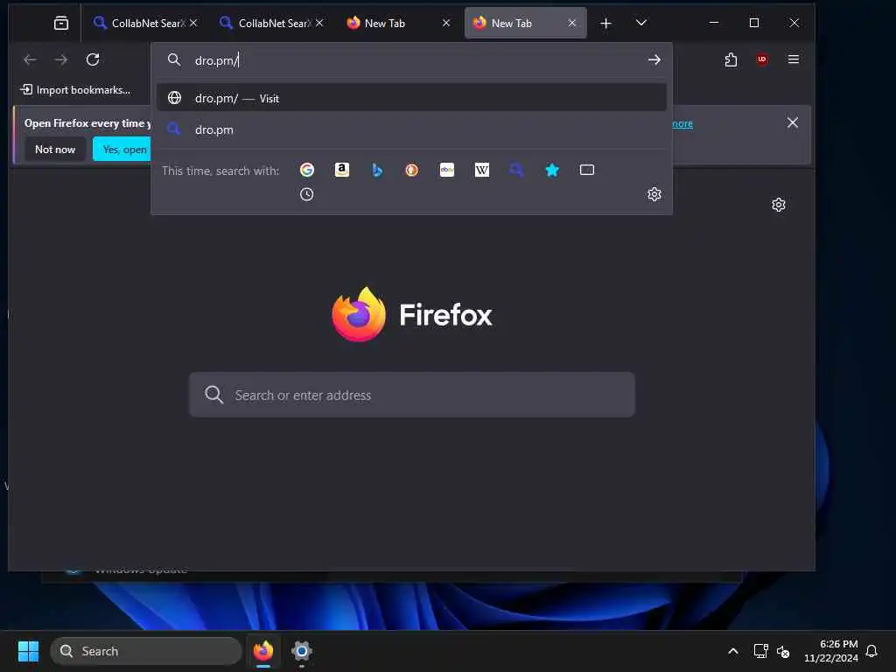Viewport: 896px width, 672px height.
Task: Select the 'dro.pm' search suggestion
Action: pos(411,129)
